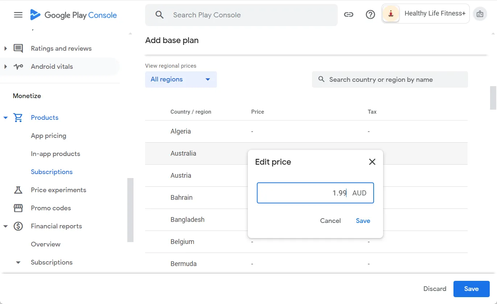Open the All regions dropdown
Image resolution: width=497 pixels, height=304 pixels.
point(181,79)
